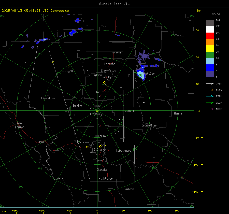Click the cyan 27ZW arrow in legend

(210, 96)
